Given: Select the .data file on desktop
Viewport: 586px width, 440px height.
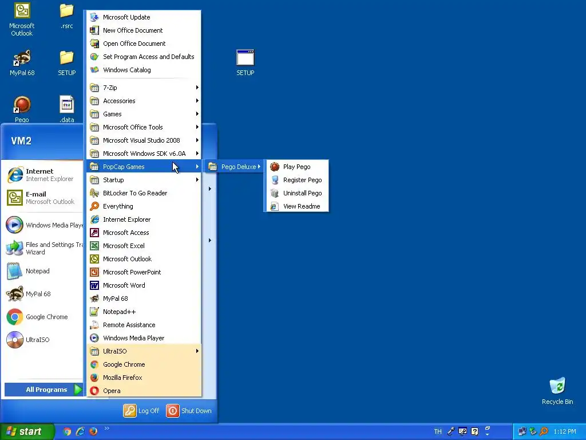Looking at the screenshot, I should pyautogui.click(x=66, y=109).
